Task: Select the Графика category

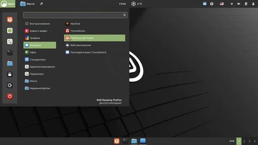Action: click(40, 38)
